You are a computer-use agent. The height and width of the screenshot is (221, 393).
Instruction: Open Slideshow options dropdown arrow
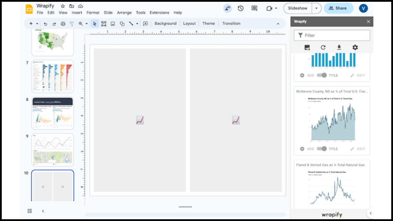pyautogui.click(x=316, y=8)
